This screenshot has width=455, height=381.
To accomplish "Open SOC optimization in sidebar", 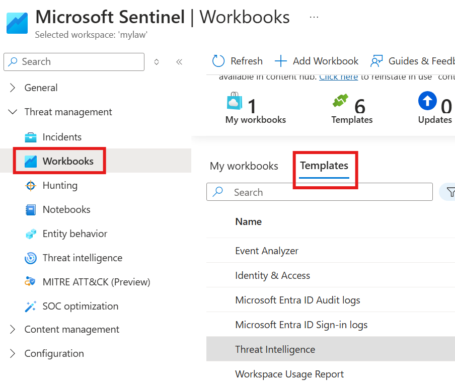I will pos(81,306).
